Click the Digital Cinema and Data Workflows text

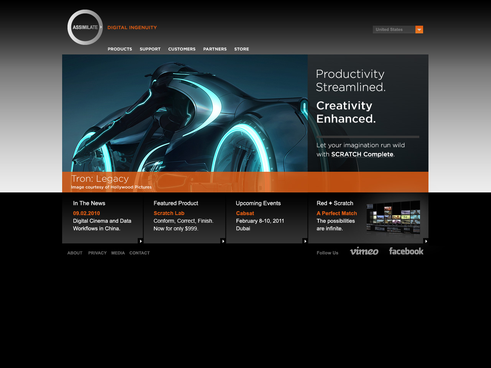click(102, 225)
